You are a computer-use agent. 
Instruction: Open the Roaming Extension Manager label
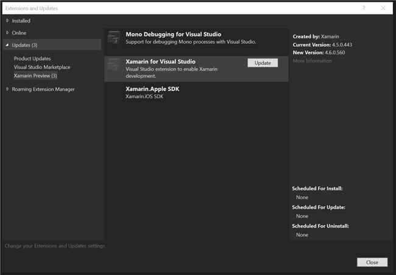[43, 89]
